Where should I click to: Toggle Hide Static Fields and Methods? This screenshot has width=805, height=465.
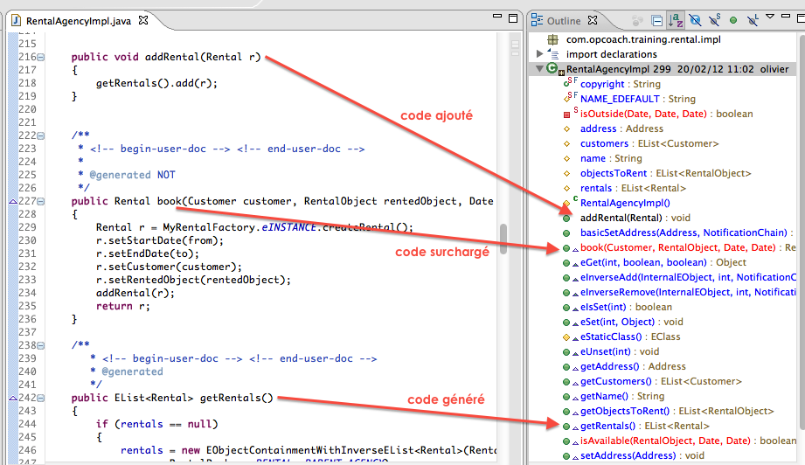(x=715, y=20)
